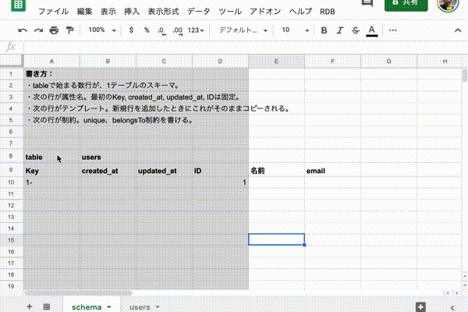Select column A header
Image resolution: width=468 pixels, height=312 pixels.
[51, 61]
